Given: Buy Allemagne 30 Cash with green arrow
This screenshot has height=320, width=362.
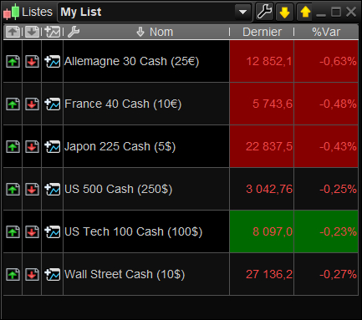Looking at the screenshot, I should [13, 62].
